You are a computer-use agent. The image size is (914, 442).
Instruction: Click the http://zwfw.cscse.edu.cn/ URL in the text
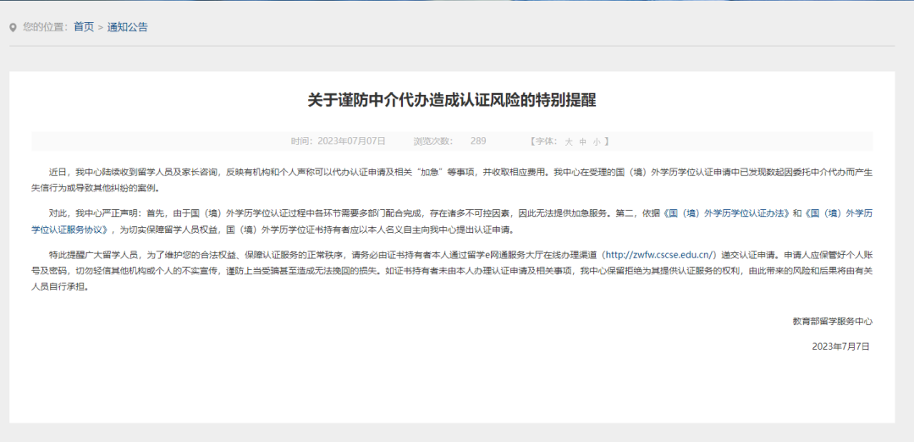click(x=660, y=255)
